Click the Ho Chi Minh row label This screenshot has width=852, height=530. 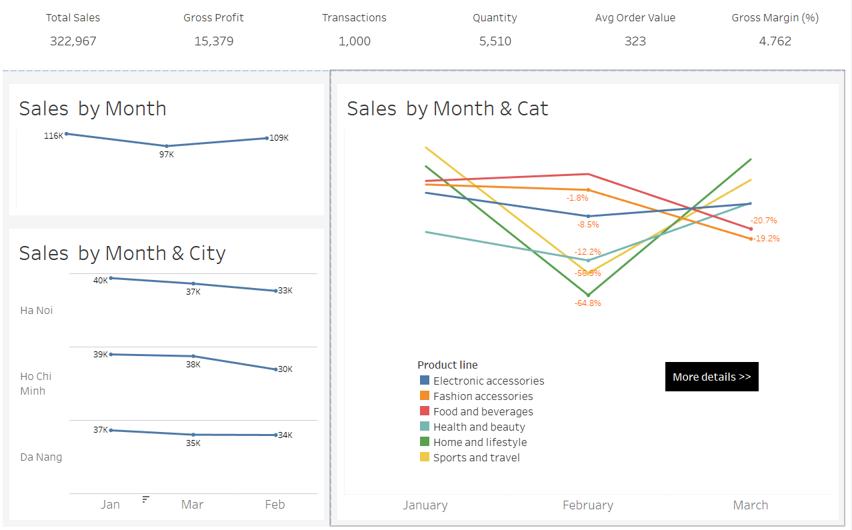(x=35, y=383)
